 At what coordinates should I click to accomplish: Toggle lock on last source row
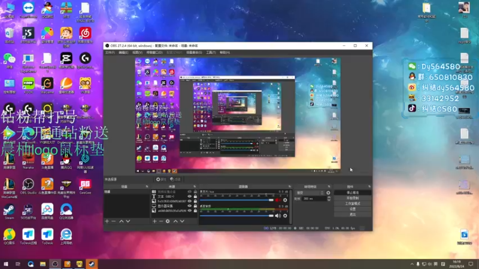pyautogui.click(x=195, y=210)
